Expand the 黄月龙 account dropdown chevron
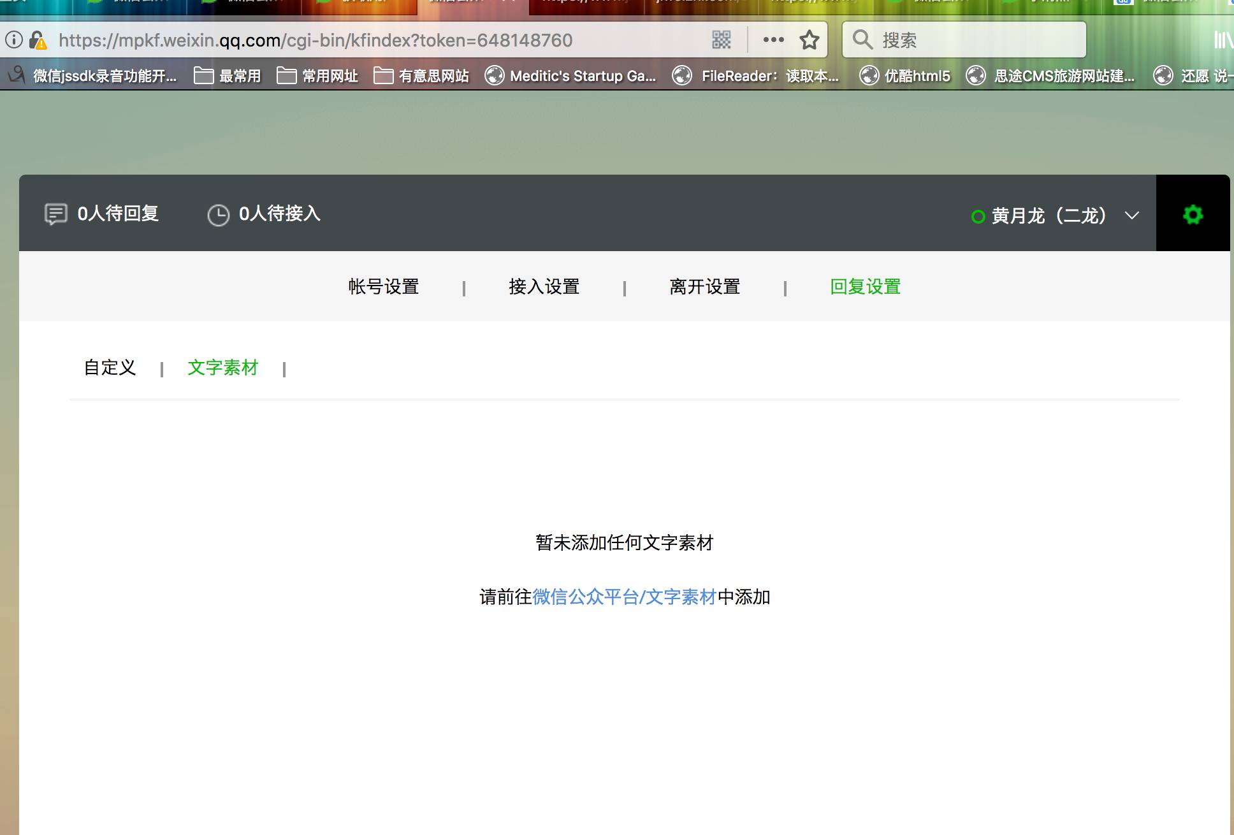 [x=1132, y=215]
